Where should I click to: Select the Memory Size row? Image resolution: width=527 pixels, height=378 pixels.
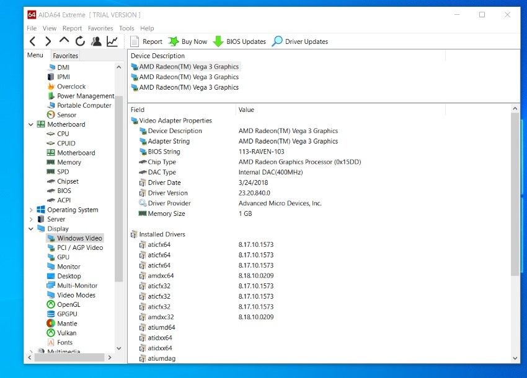click(x=319, y=213)
